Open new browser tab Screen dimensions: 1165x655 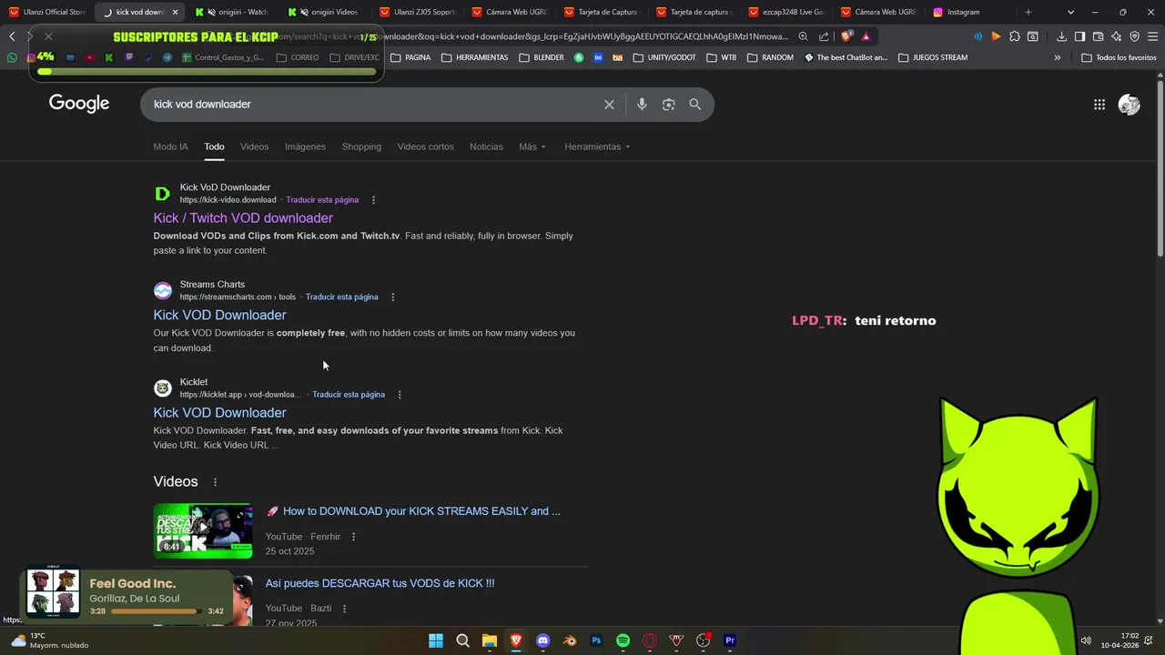(x=1028, y=12)
